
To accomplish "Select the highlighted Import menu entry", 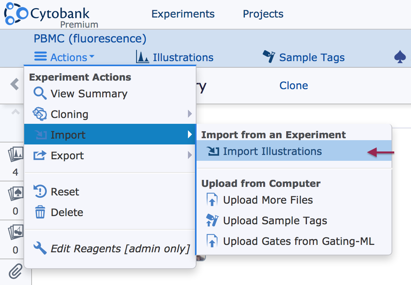I will (x=110, y=134).
